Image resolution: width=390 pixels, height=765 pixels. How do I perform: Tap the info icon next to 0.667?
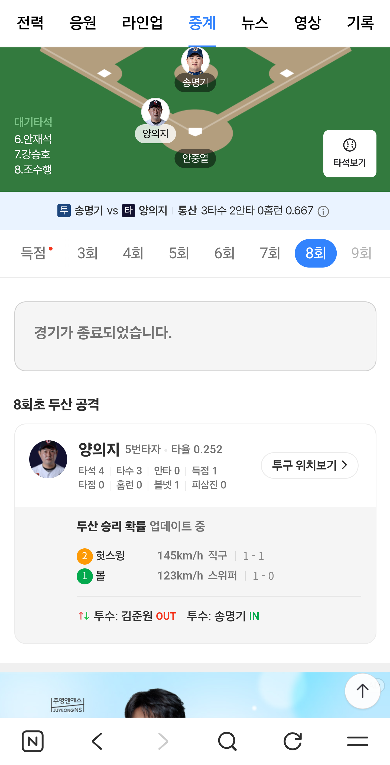tap(323, 212)
